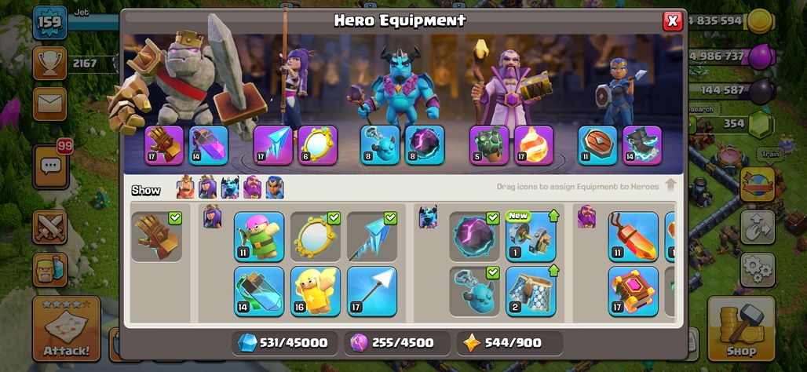Pick the Invisibility Vial level 14

[x=259, y=290]
